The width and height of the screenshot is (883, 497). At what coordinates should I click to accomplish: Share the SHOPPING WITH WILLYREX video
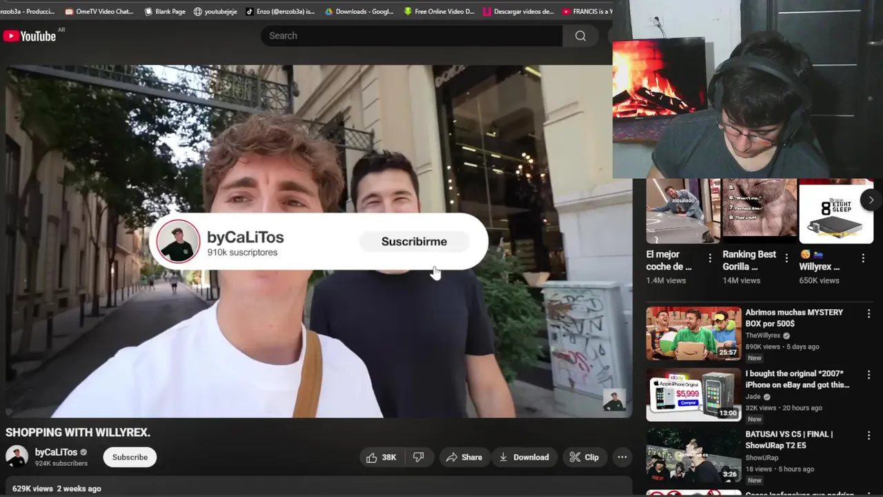[x=464, y=457]
